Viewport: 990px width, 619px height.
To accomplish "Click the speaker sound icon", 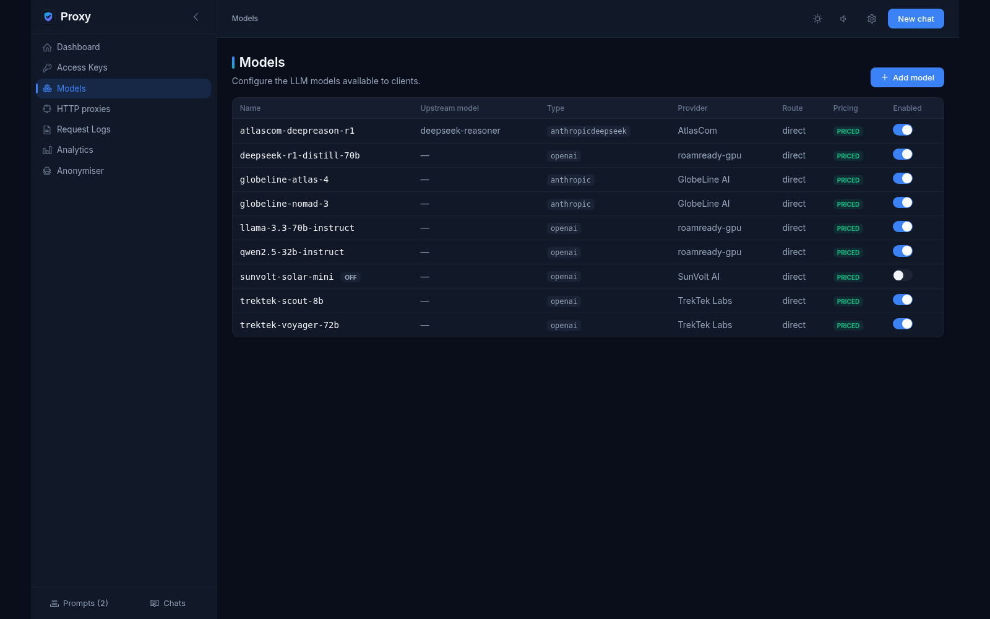I will 844,19.
